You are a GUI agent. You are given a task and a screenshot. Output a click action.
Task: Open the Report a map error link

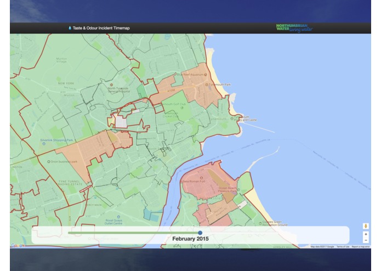tap(361, 247)
